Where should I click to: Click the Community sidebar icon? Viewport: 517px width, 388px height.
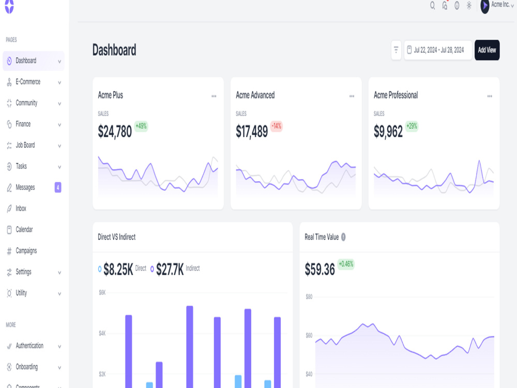click(9, 103)
